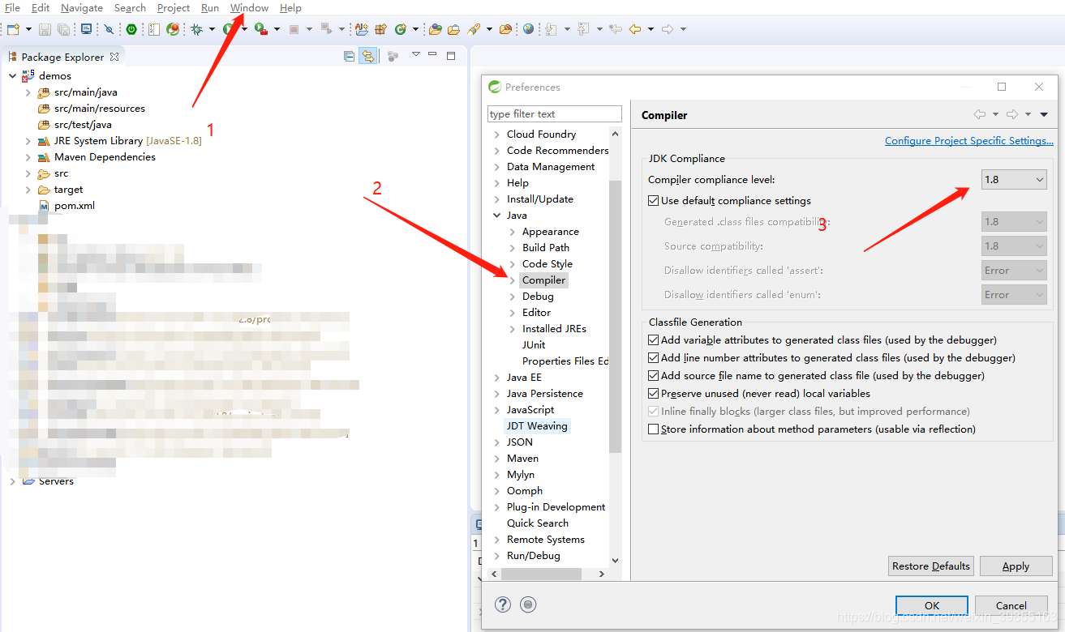Click the yellow Back navigation arrow
This screenshot has height=632, width=1065.
pyautogui.click(x=634, y=29)
